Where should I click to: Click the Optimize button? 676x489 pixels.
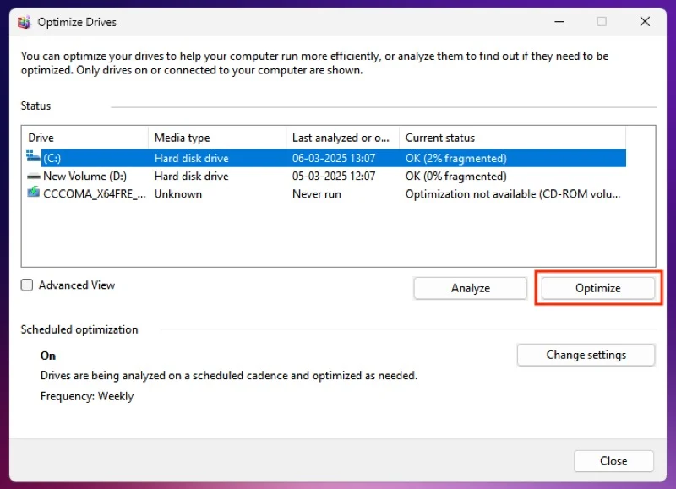click(597, 288)
